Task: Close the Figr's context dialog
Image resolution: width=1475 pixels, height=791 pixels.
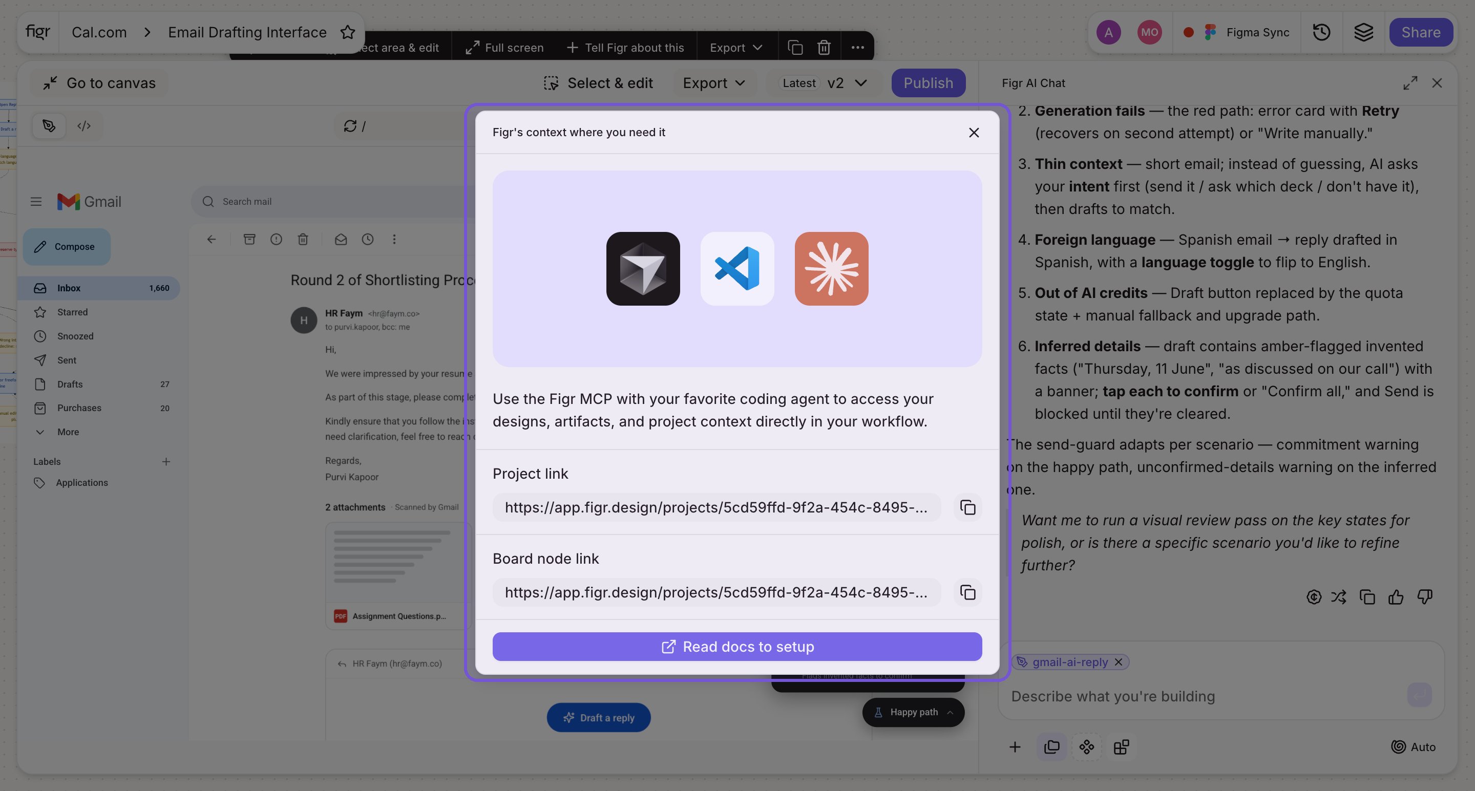Action: [974, 132]
